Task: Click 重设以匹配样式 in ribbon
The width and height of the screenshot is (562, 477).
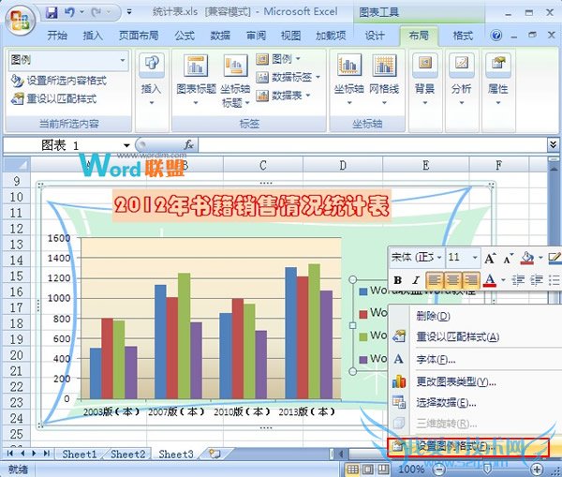Action: (53, 98)
